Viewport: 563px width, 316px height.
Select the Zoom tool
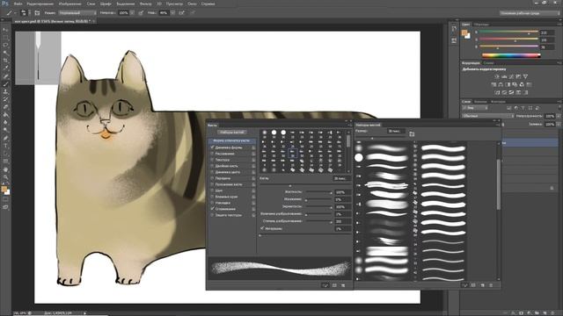click(x=5, y=177)
